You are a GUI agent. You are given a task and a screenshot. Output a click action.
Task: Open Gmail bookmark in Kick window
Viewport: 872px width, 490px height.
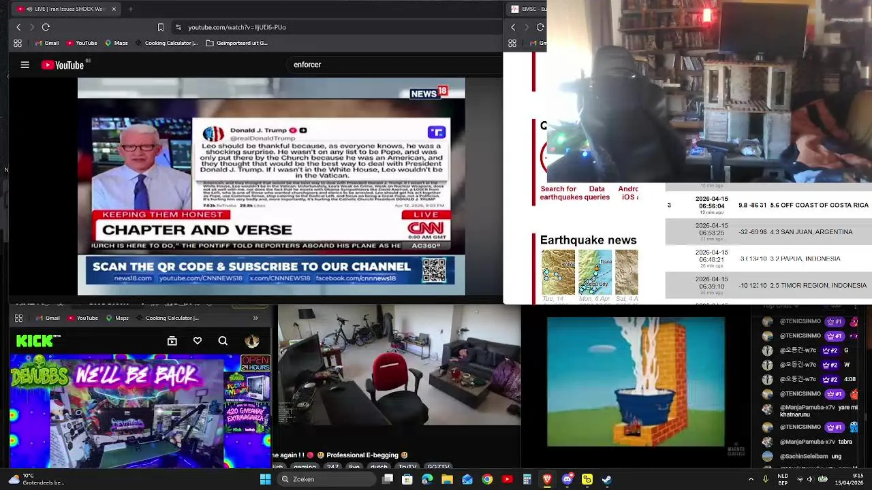[x=47, y=318]
